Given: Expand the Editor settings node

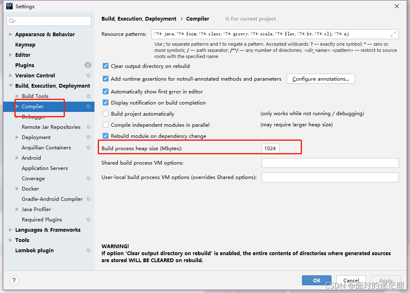Looking at the screenshot, I should [10, 55].
